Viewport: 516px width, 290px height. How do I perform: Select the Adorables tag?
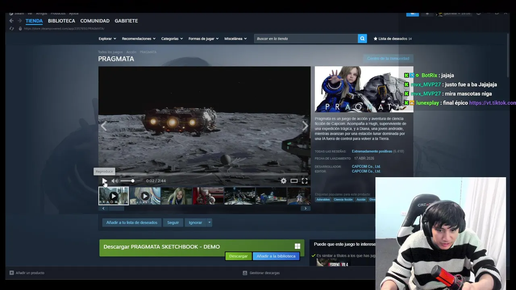tap(323, 199)
